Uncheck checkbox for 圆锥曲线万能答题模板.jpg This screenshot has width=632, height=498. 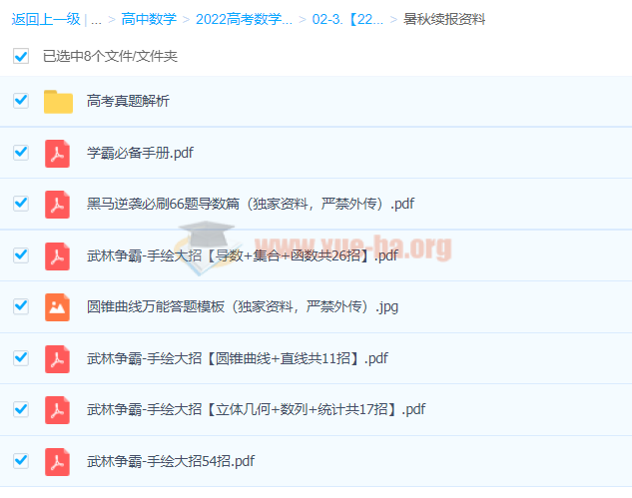click(x=21, y=306)
